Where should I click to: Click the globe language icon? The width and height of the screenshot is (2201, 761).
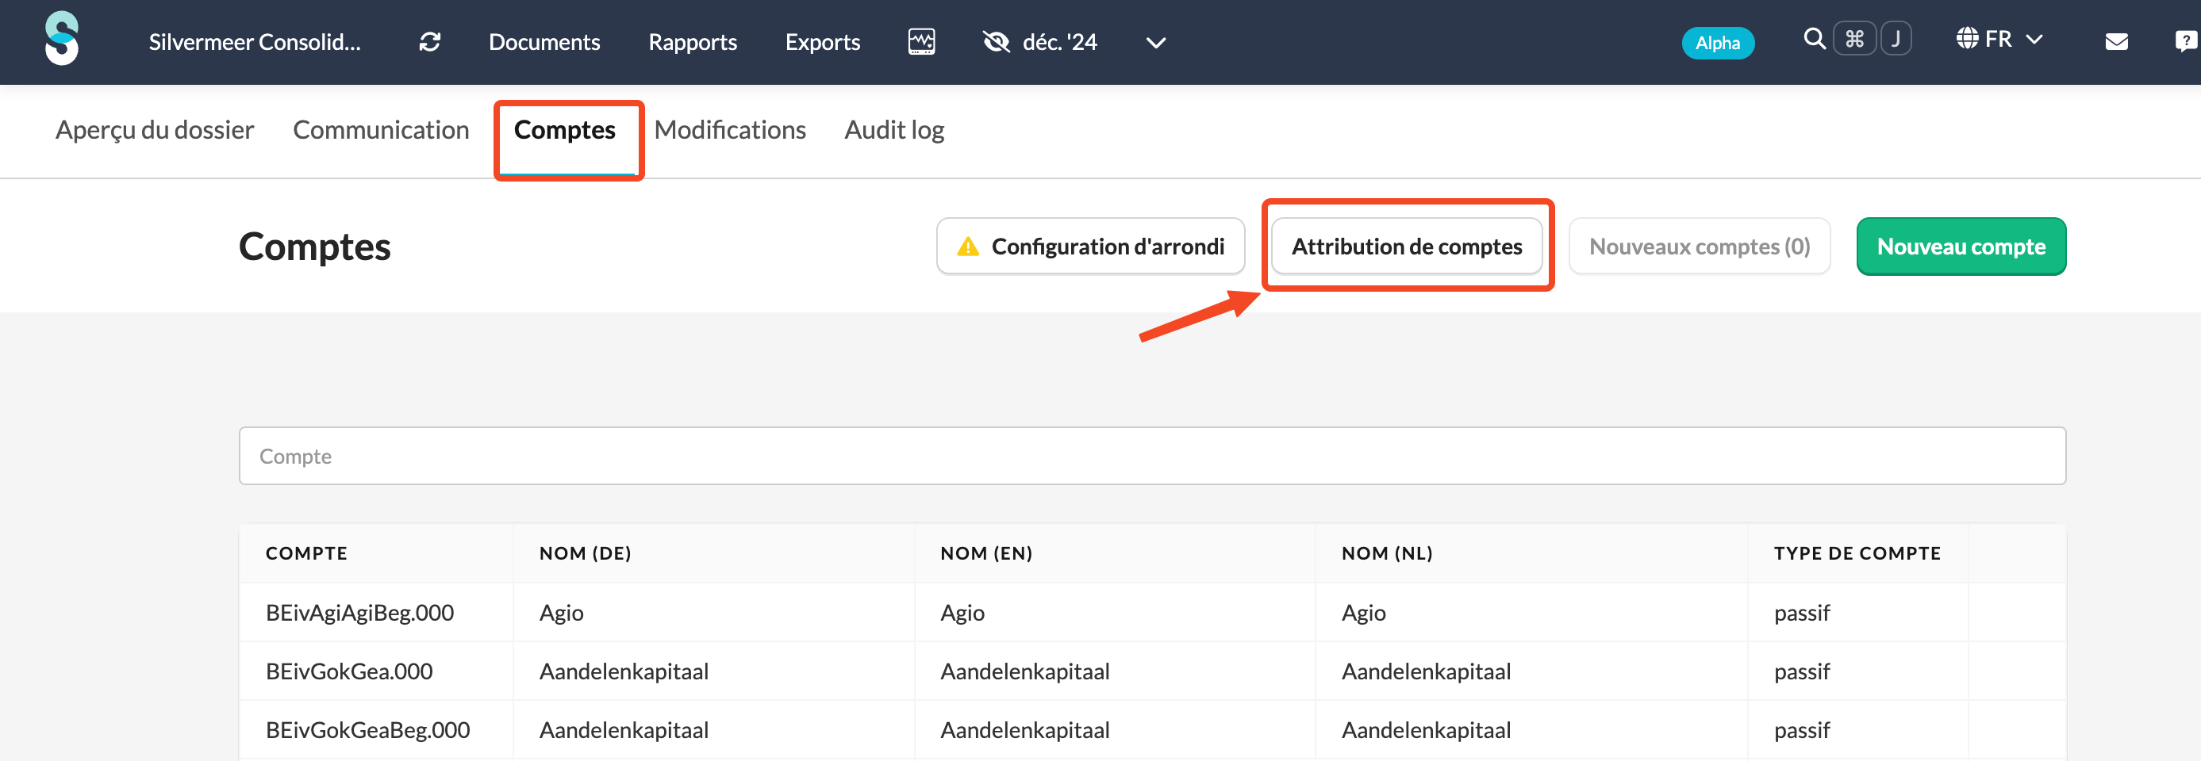1967,40
